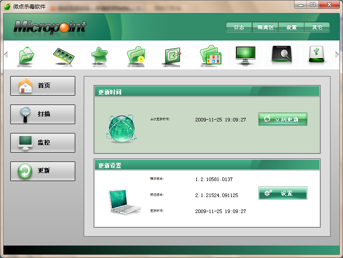This screenshot has width=343, height=258.
Task: Click the 立刻更新 update now button
Action: point(282,119)
